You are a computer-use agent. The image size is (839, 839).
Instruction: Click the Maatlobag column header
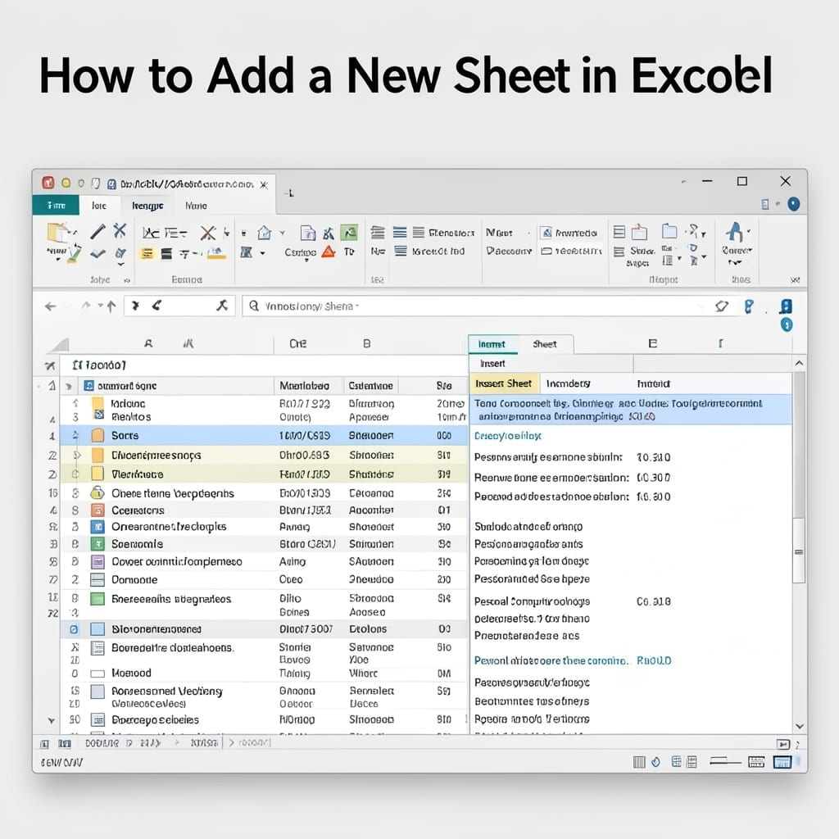click(305, 386)
